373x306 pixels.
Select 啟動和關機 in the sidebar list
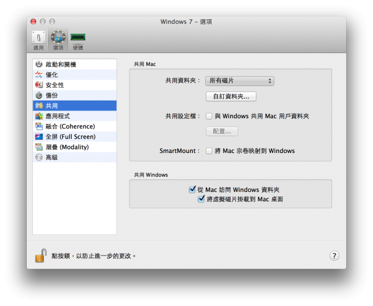[75, 65]
